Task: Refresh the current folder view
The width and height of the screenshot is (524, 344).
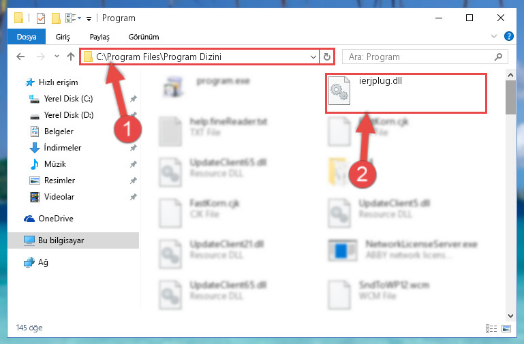Action: [327, 57]
